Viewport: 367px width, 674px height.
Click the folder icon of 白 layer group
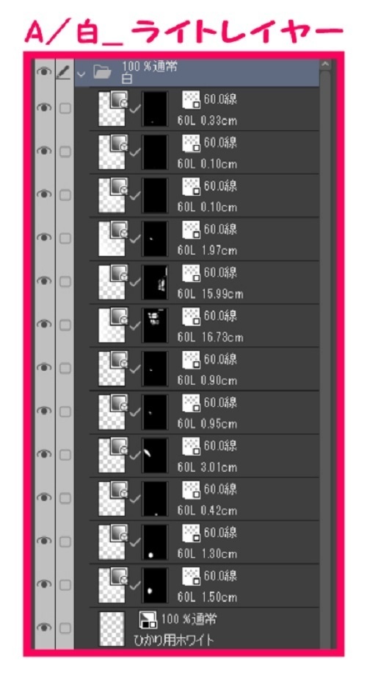pyautogui.click(x=101, y=73)
